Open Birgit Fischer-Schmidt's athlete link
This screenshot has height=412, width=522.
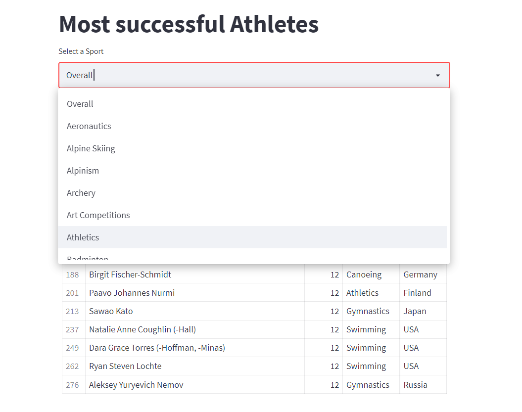pyautogui.click(x=130, y=274)
